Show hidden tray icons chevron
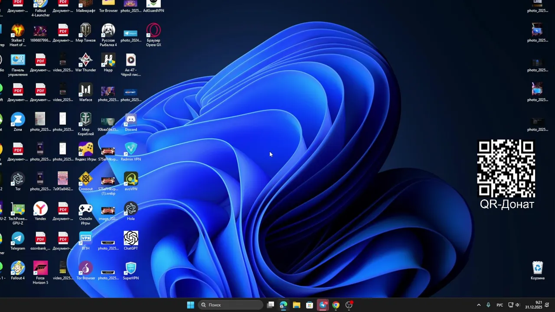This screenshot has height=312, width=555. pos(479,305)
